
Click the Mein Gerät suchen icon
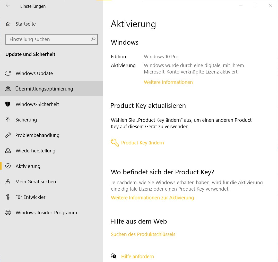[8, 182]
